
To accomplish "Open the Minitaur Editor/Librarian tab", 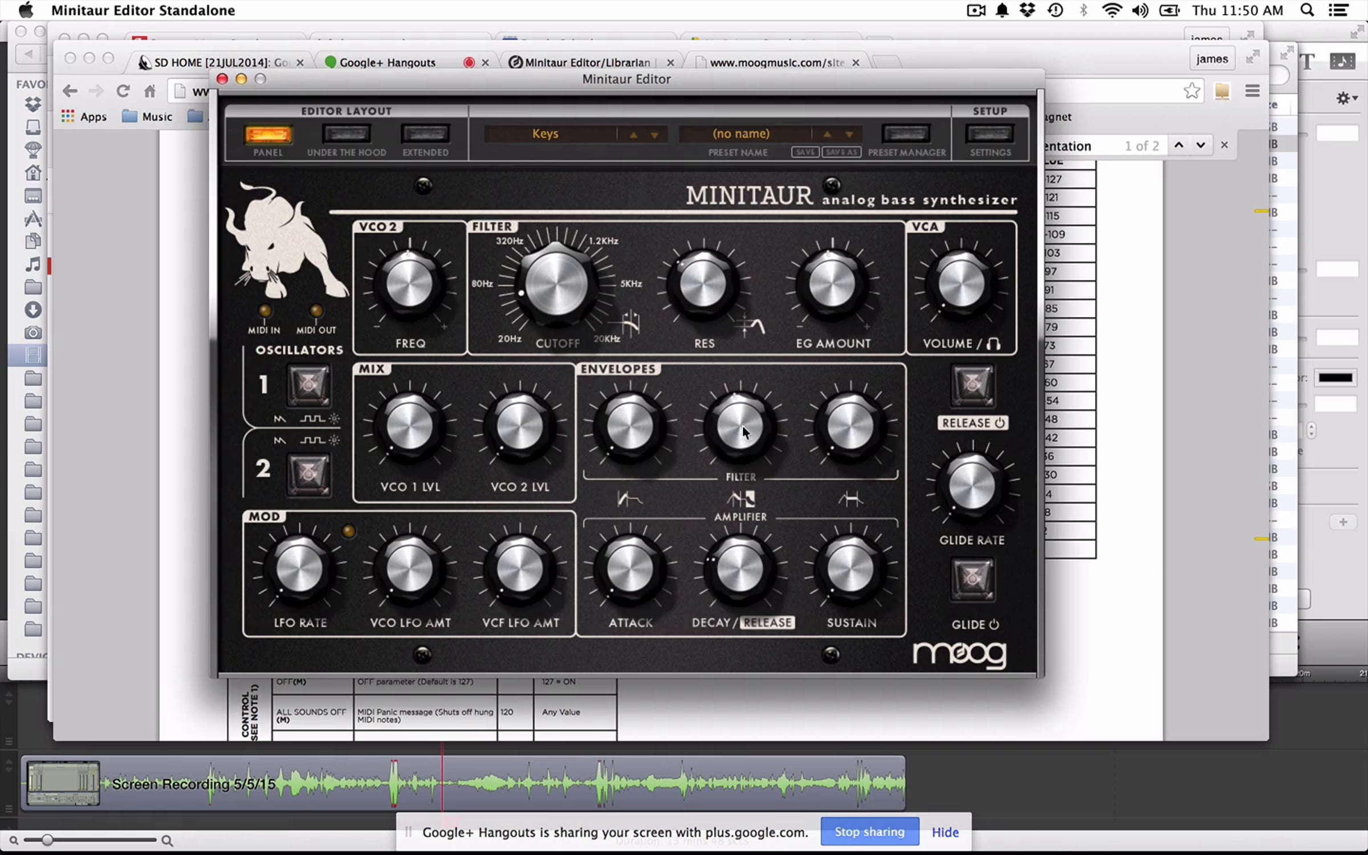I will (x=587, y=62).
